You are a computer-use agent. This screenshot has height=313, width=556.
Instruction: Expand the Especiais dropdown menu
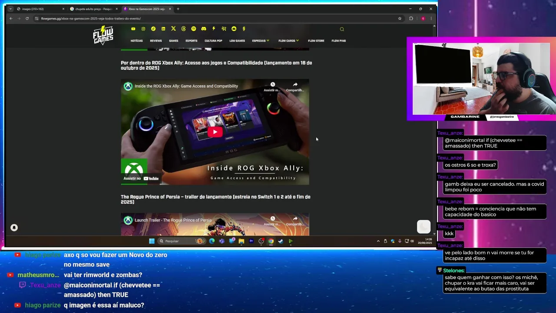(261, 41)
